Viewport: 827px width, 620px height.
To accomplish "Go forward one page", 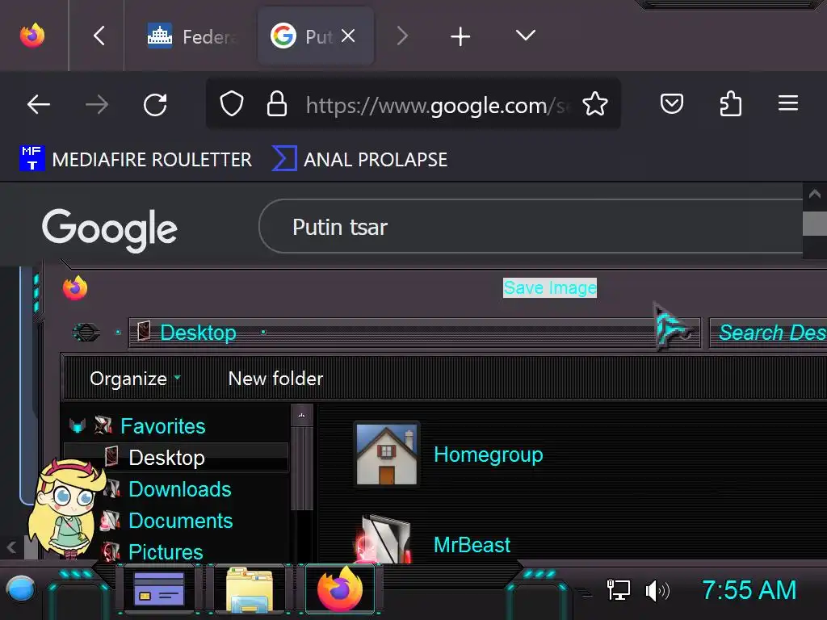I will (x=97, y=104).
